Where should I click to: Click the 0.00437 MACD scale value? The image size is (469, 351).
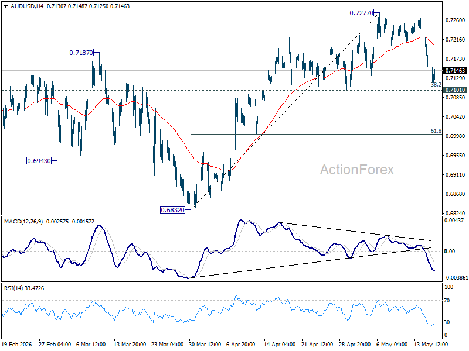click(x=454, y=221)
